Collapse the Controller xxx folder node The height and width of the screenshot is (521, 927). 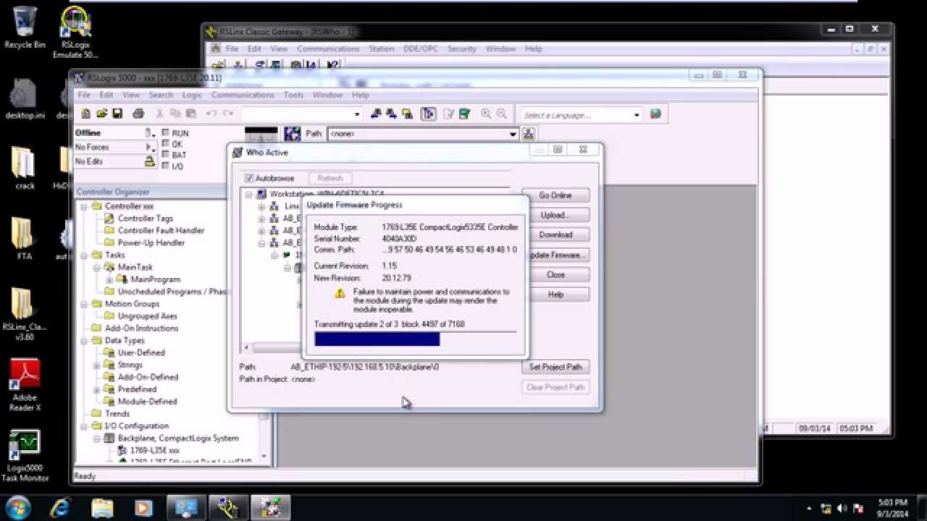point(85,206)
